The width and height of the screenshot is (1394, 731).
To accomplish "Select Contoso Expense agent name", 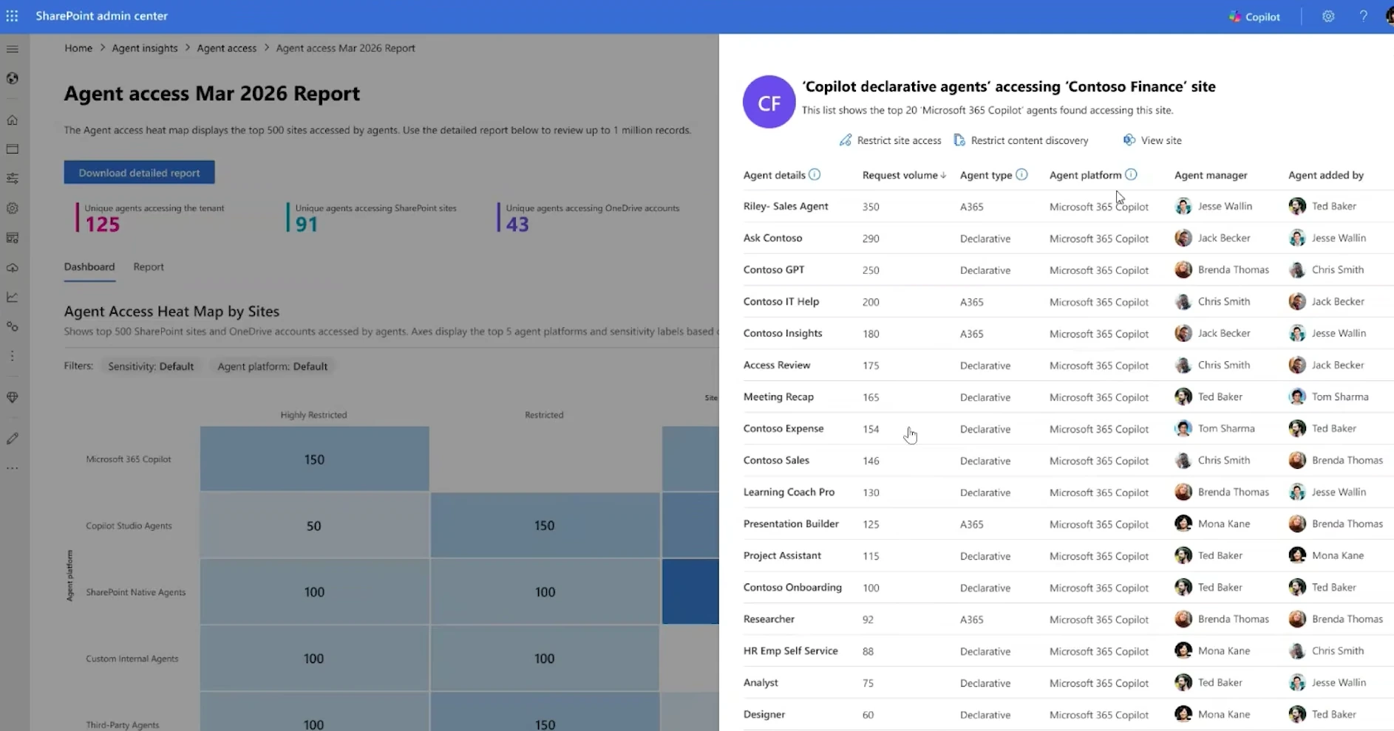I will click(x=783, y=428).
